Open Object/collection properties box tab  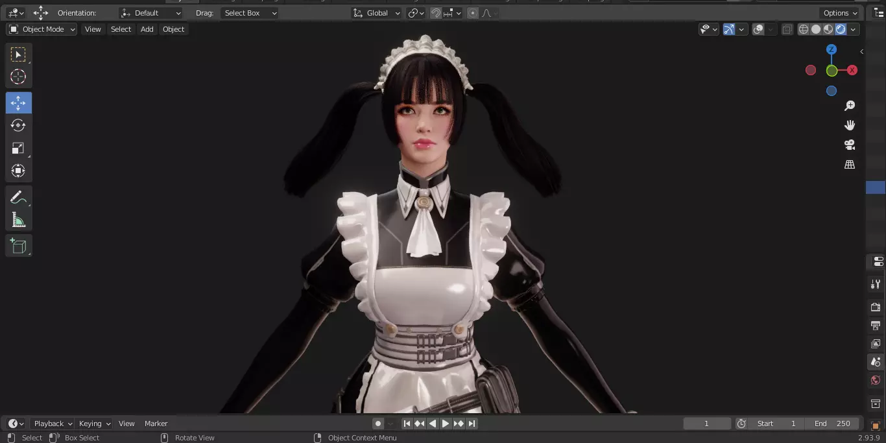[876, 404]
